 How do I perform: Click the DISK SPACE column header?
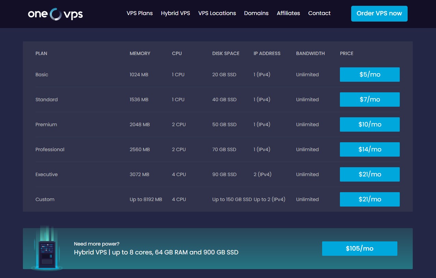coord(226,53)
